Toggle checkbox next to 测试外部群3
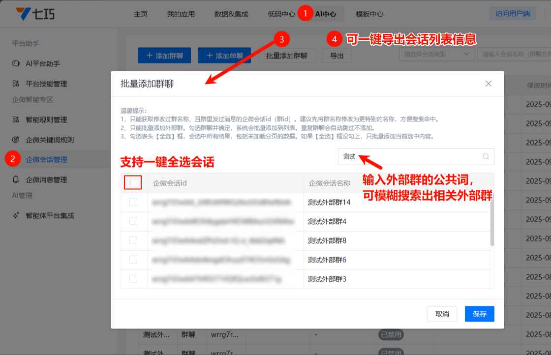 (x=133, y=279)
